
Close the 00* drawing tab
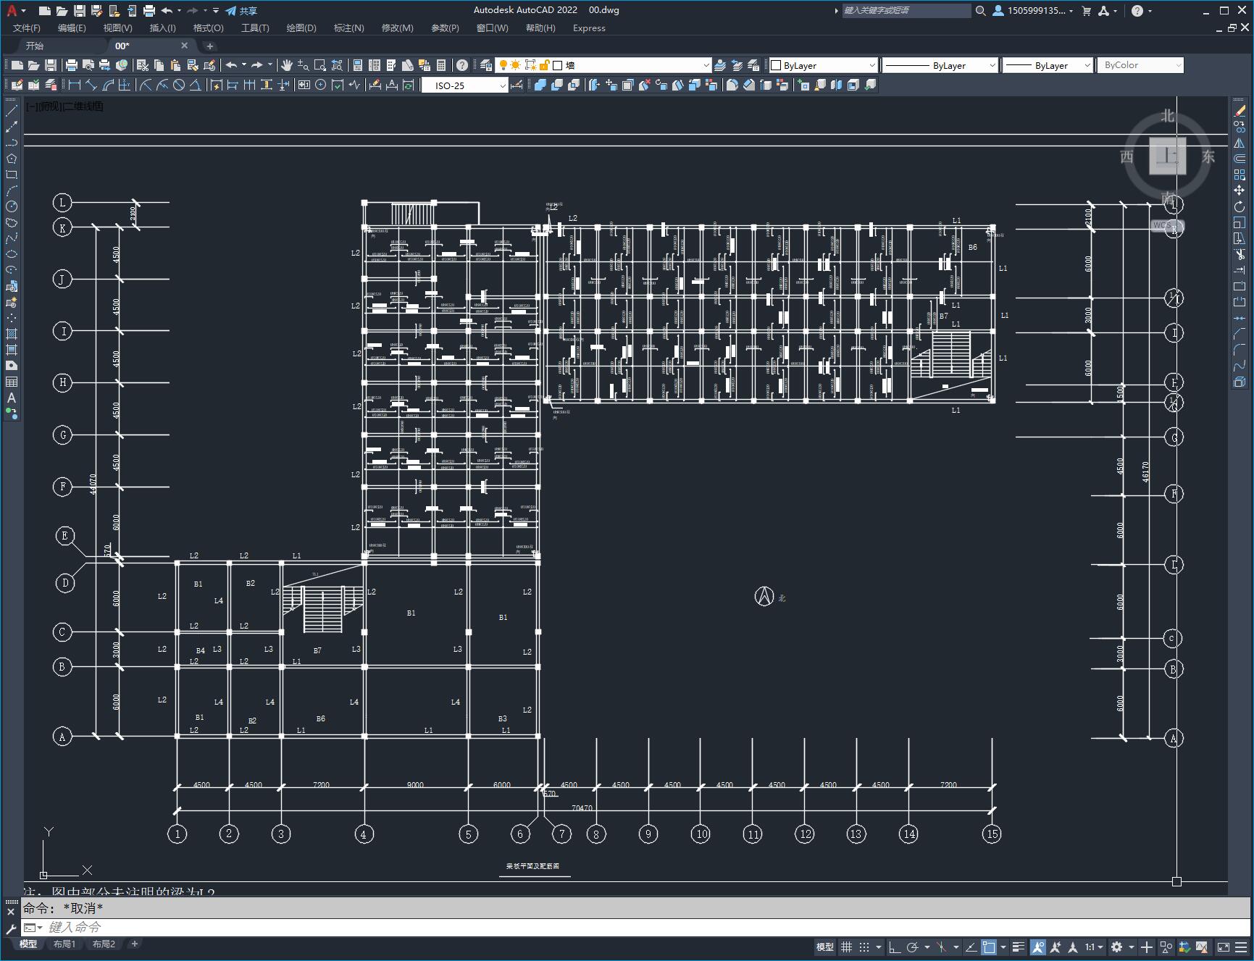184,46
